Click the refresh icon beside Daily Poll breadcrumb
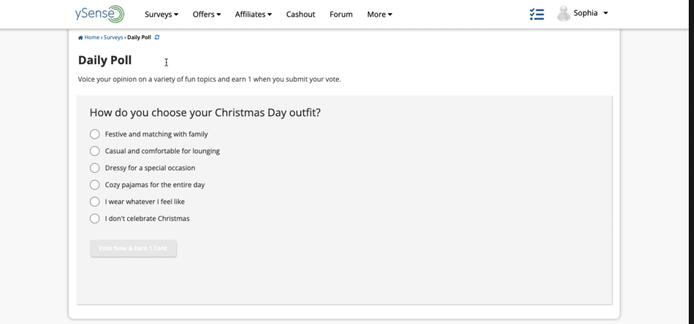 pyautogui.click(x=157, y=37)
